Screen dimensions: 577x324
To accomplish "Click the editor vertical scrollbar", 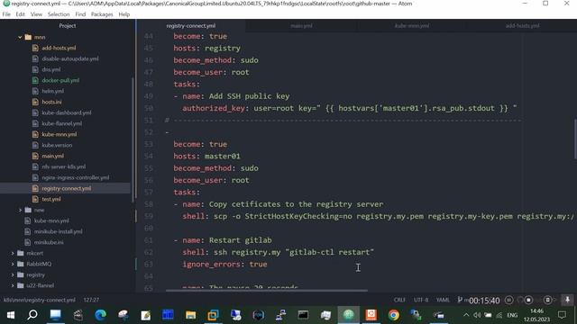I will 575,139.
